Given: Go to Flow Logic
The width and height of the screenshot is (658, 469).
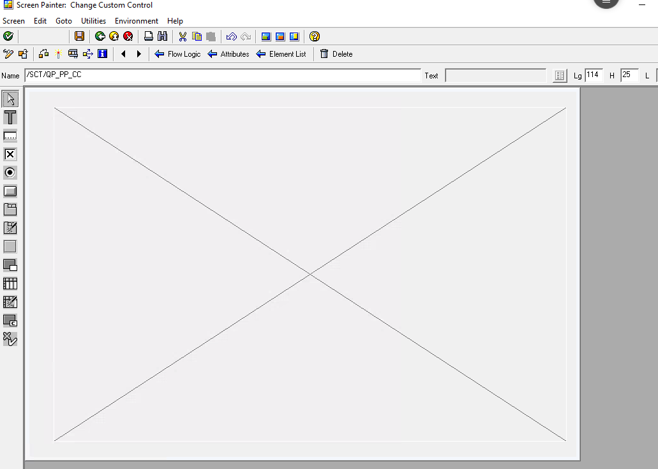Looking at the screenshot, I should pos(177,54).
